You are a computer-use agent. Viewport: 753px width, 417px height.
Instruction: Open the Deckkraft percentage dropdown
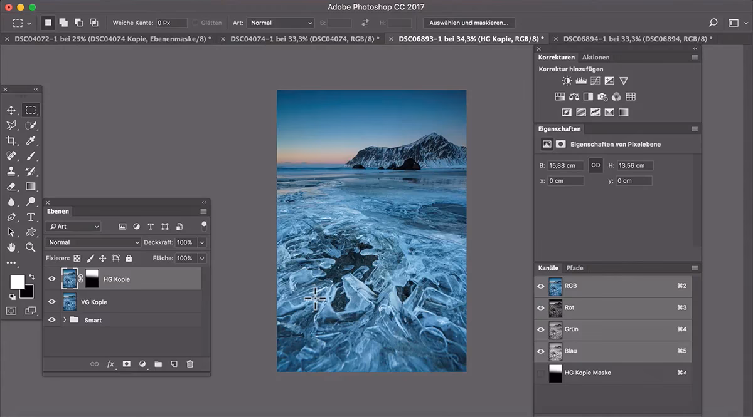[x=201, y=242]
